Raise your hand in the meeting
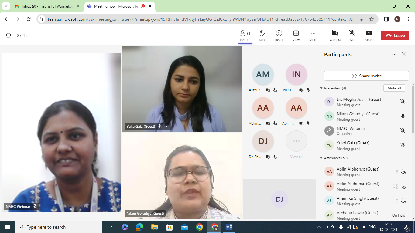The image size is (415, 233). (x=262, y=35)
